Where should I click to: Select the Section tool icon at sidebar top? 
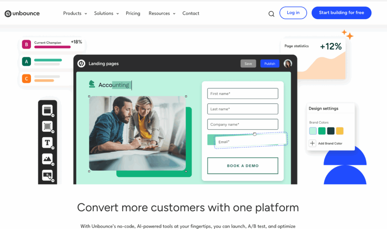(x=47, y=110)
